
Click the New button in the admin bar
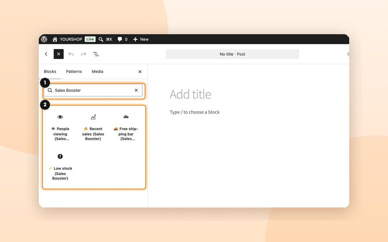click(141, 39)
